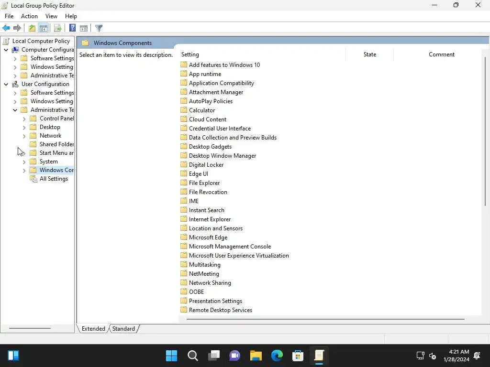The width and height of the screenshot is (490, 367).
Task: Toggle Show/Hide Action Pane icon
Action: (x=84, y=28)
